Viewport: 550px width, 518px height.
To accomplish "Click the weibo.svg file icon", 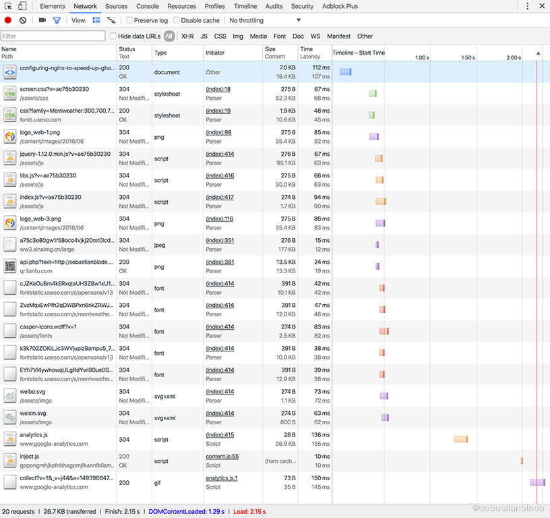I will point(10,396).
